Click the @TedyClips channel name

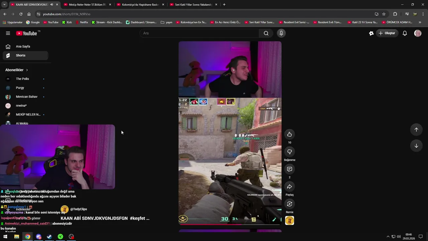(79, 209)
